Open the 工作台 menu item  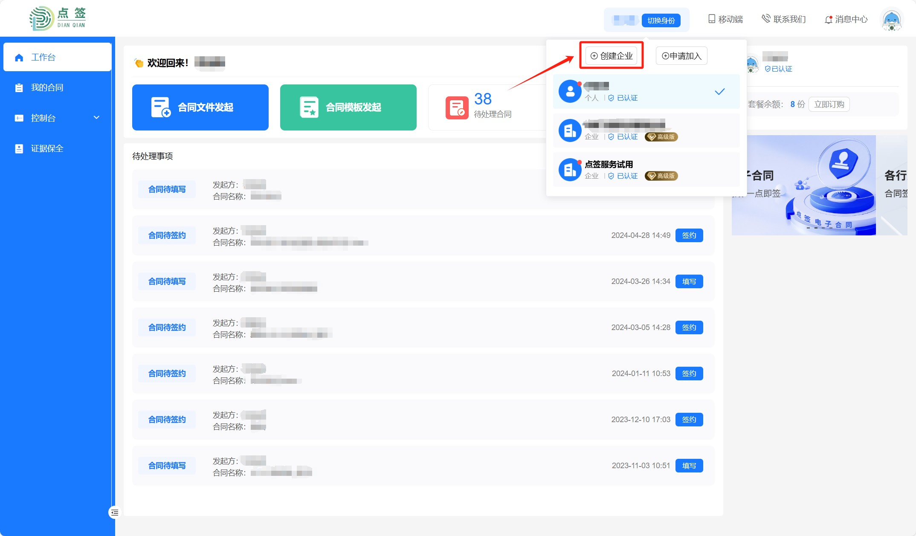pos(58,57)
